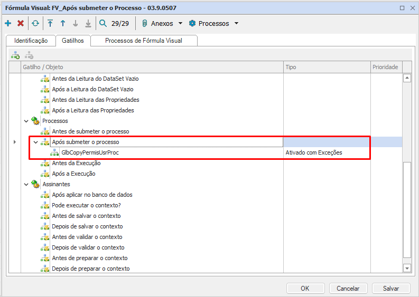This screenshot has height=297, width=419.
Task: Click the Gatilho / Objeto column header
Action: point(152,67)
